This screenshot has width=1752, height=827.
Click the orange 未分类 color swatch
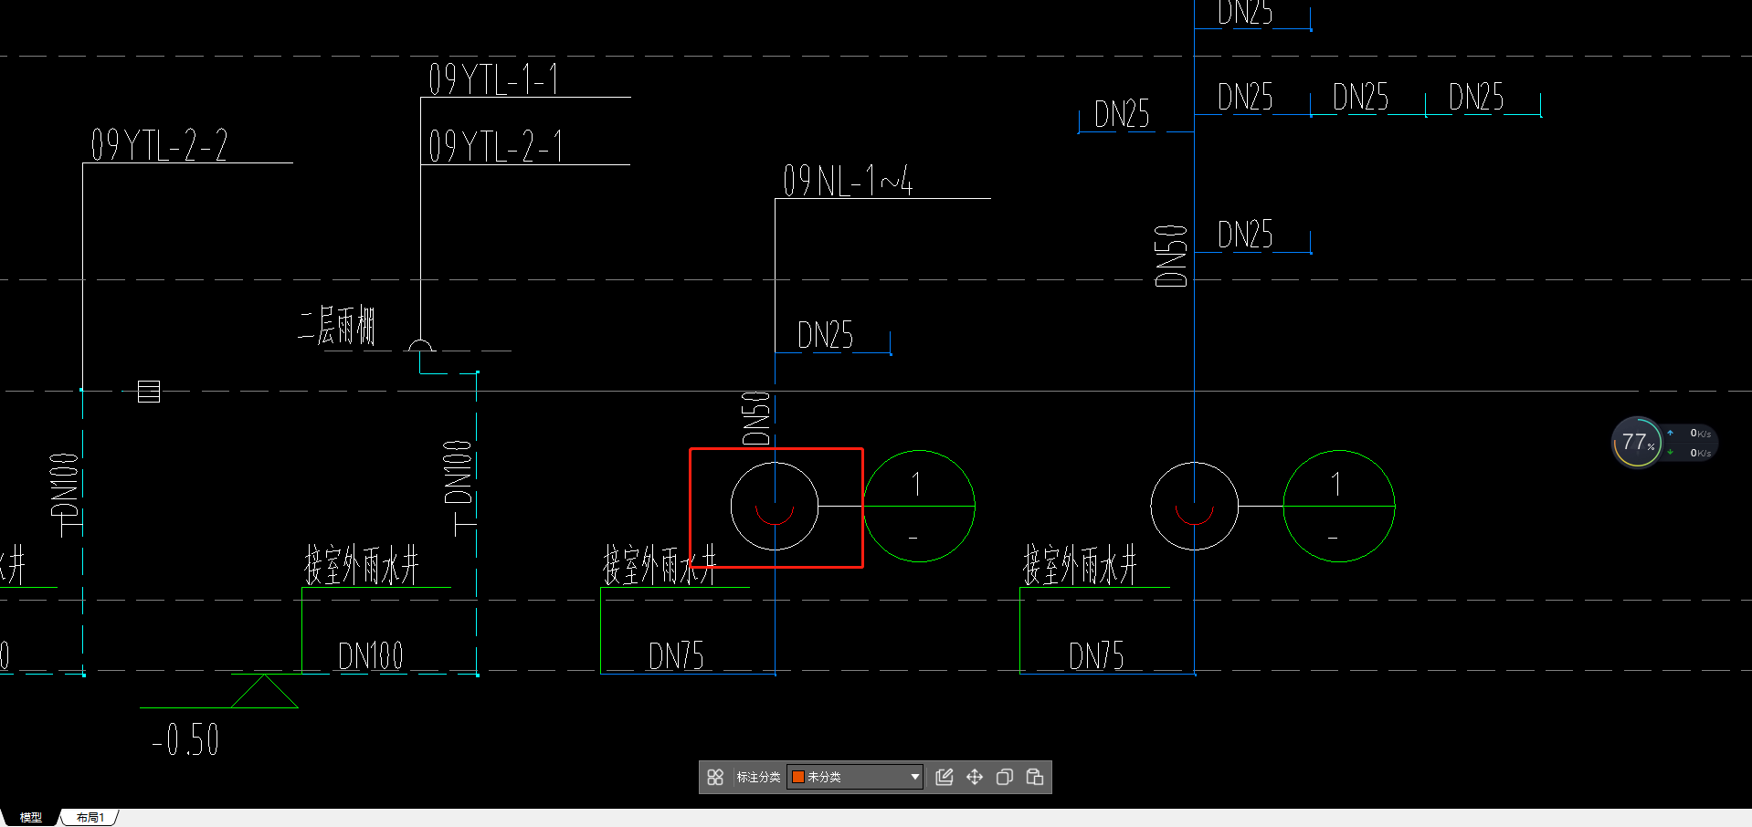click(x=797, y=777)
